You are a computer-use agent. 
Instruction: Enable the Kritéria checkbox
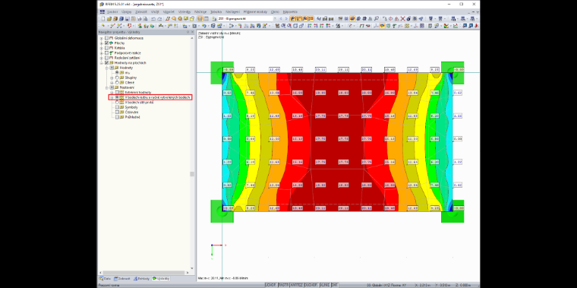coord(107,48)
